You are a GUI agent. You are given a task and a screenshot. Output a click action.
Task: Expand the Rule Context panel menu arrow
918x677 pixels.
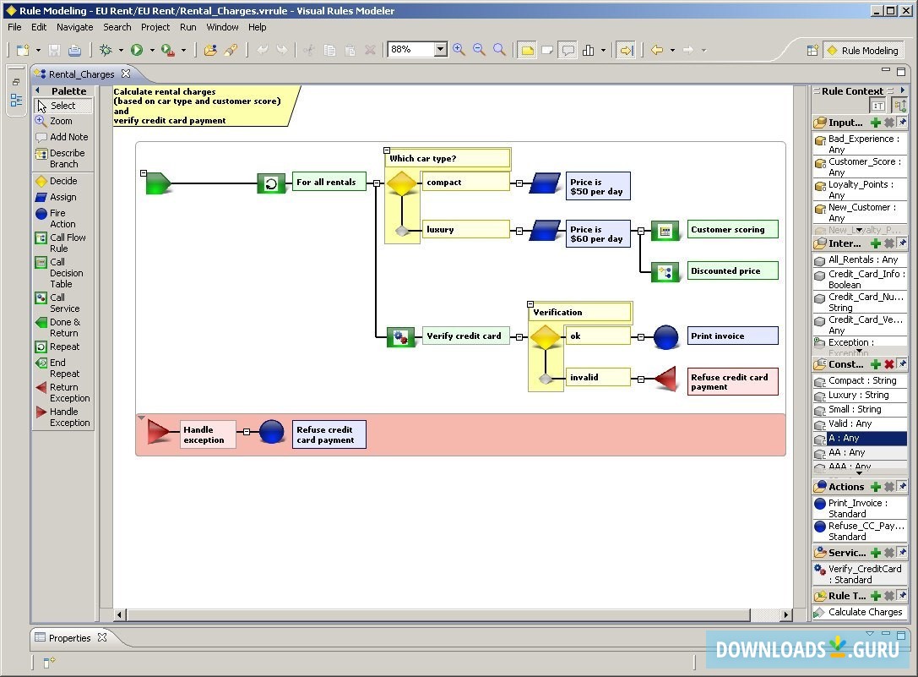click(903, 90)
